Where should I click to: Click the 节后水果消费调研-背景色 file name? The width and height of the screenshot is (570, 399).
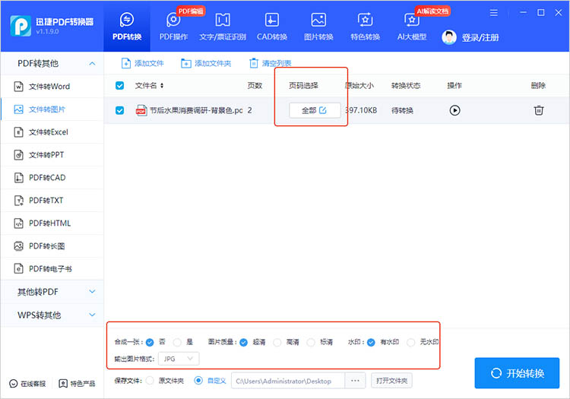tap(196, 110)
